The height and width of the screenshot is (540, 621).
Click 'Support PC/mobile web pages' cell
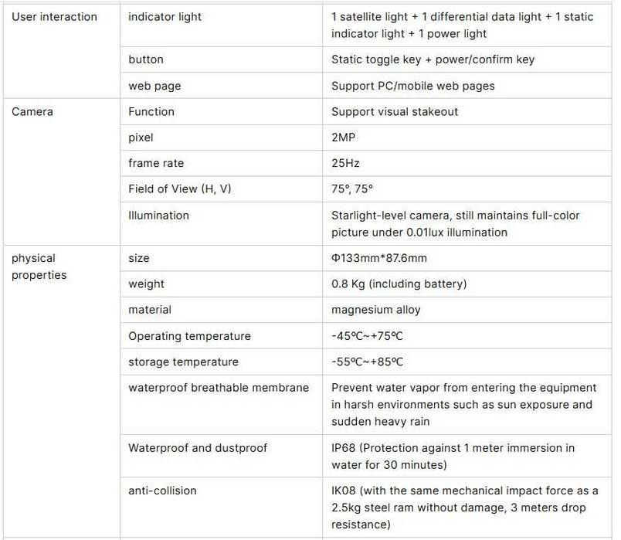[x=413, y=86]
